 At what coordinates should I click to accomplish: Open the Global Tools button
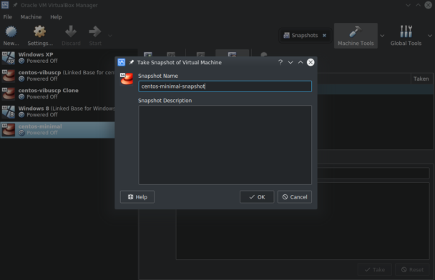(406, 36)
